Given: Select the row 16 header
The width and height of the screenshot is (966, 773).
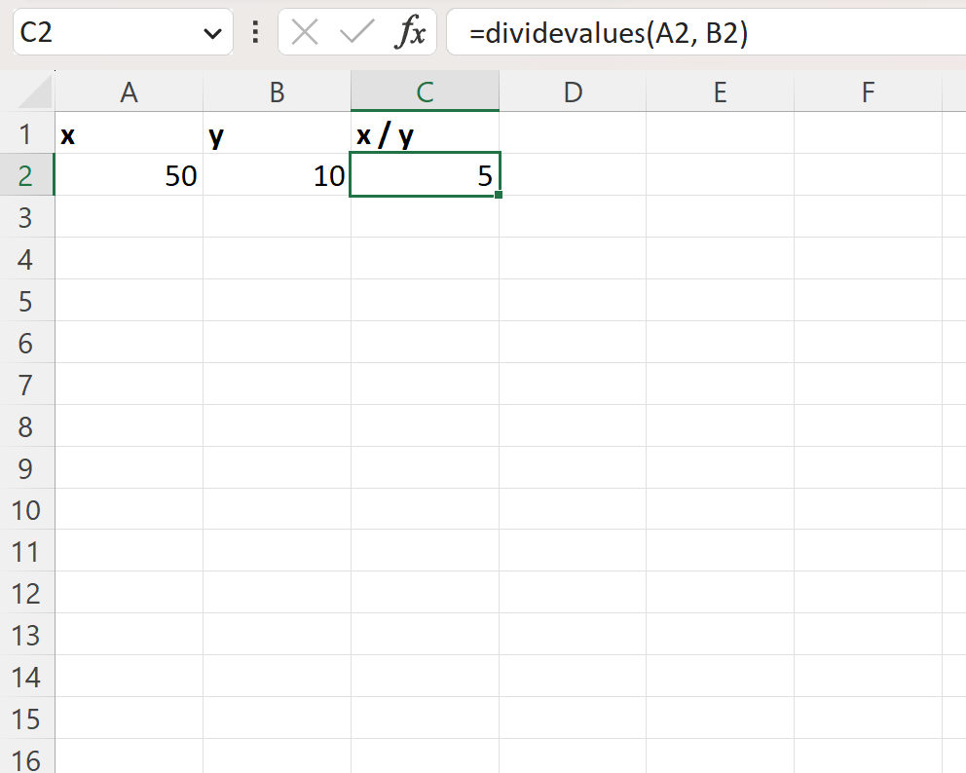Looking at the screenshot, I should click(26, 760).
